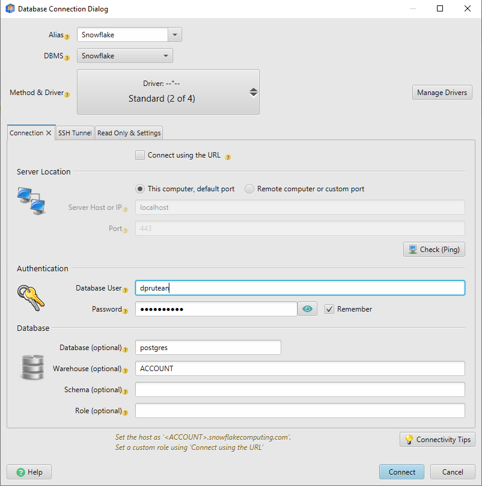Click the help icon after Connect using the URL

[228, 157]
